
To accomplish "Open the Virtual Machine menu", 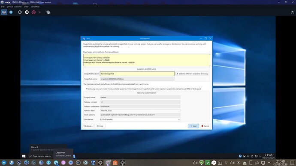I will 14,6.
